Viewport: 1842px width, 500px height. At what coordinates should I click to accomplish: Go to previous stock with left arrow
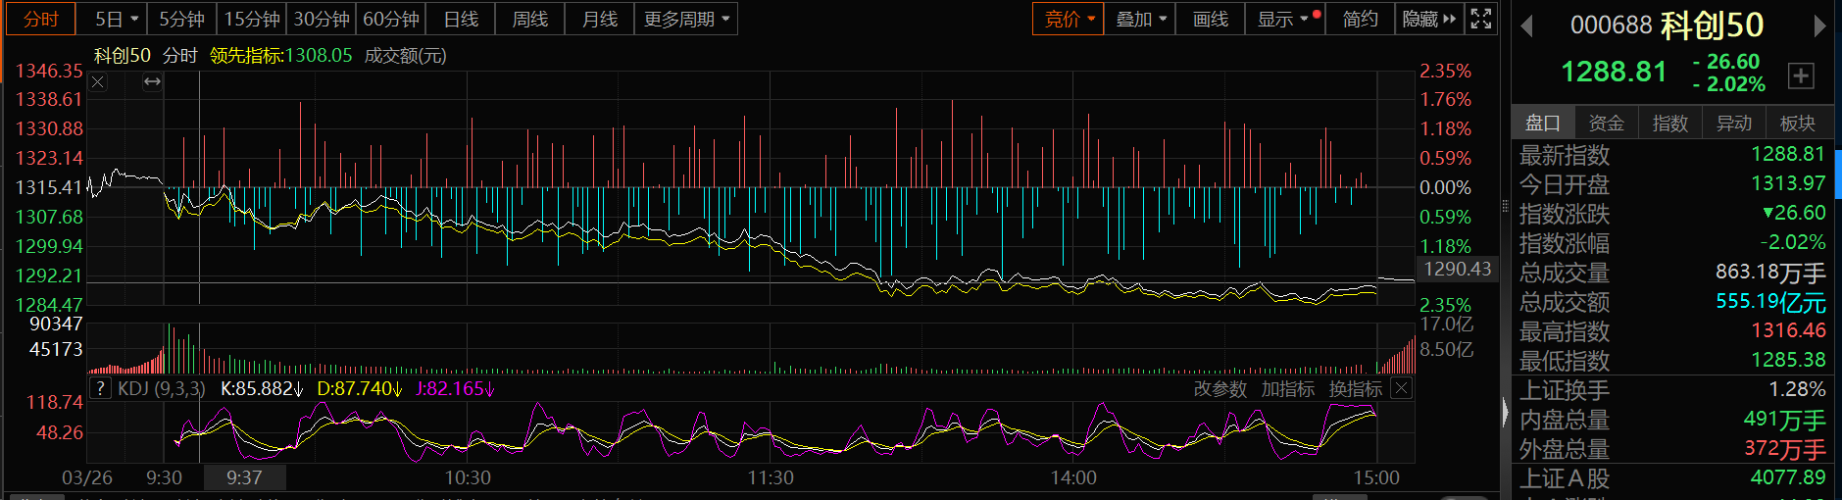coord(1526,26)
